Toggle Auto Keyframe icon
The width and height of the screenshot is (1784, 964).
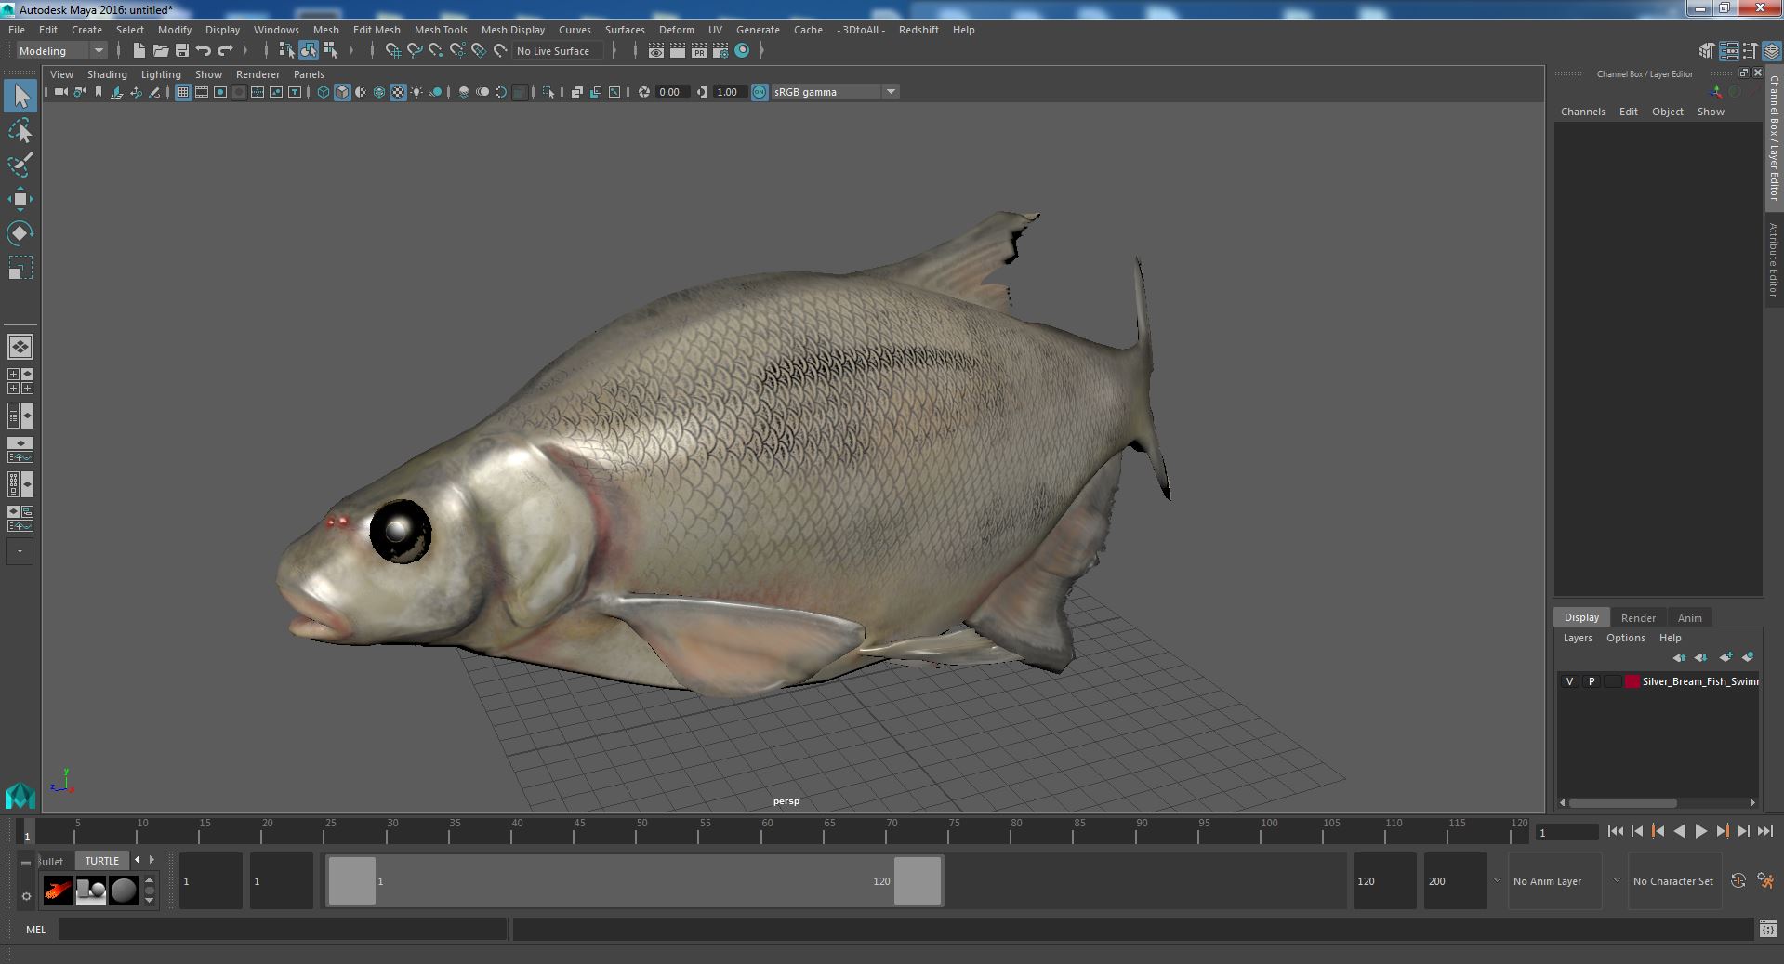pyautogui.click(x=1738, y=880)
